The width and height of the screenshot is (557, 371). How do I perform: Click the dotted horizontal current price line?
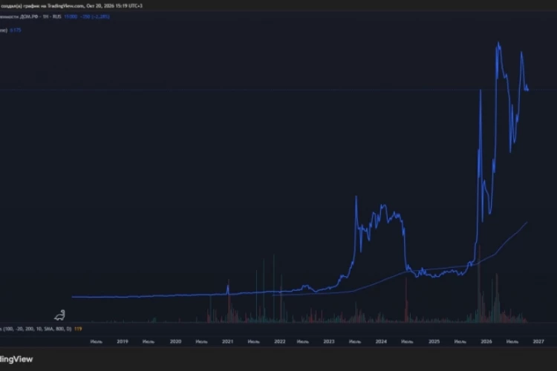coord(278,90)
